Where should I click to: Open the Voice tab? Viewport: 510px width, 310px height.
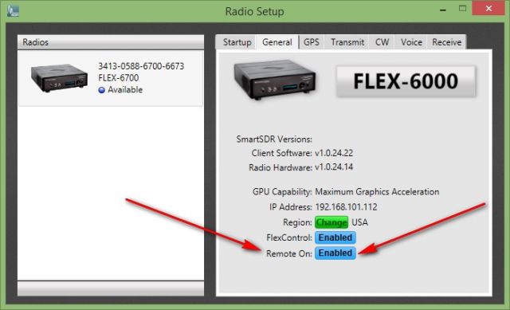(x=411, y=42)
